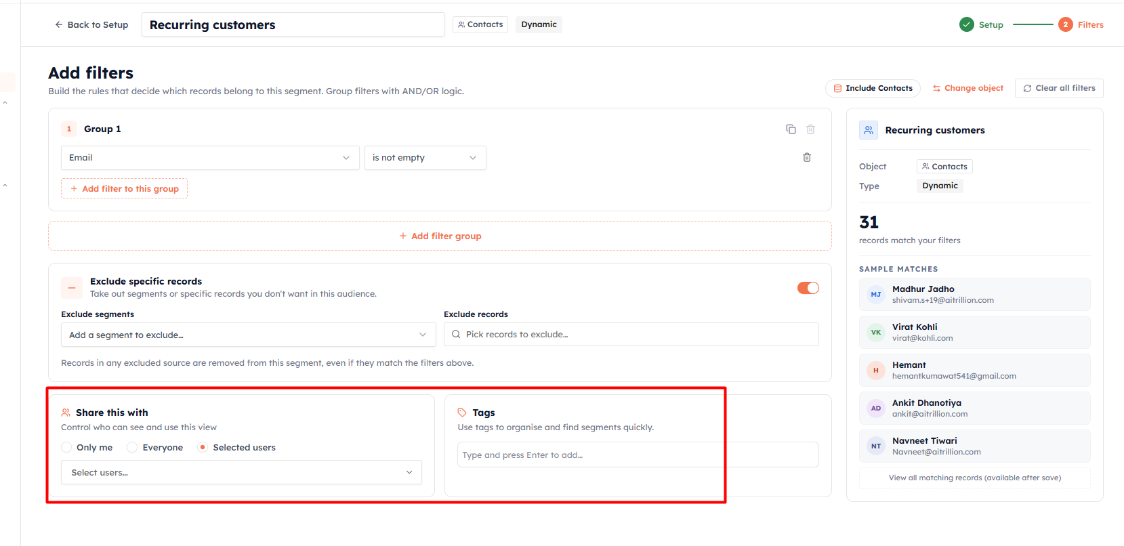This screenshot has width=1124, height=546.
Task: Click the Dynamic type badge in summary panel
Action: [940, 186]
